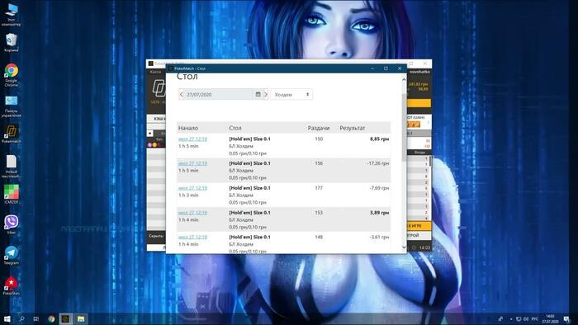578x325 pixels.
Task: Open the Pokermatch desktop shortcut
Action: pyautogui.click(x=11, y=134)
